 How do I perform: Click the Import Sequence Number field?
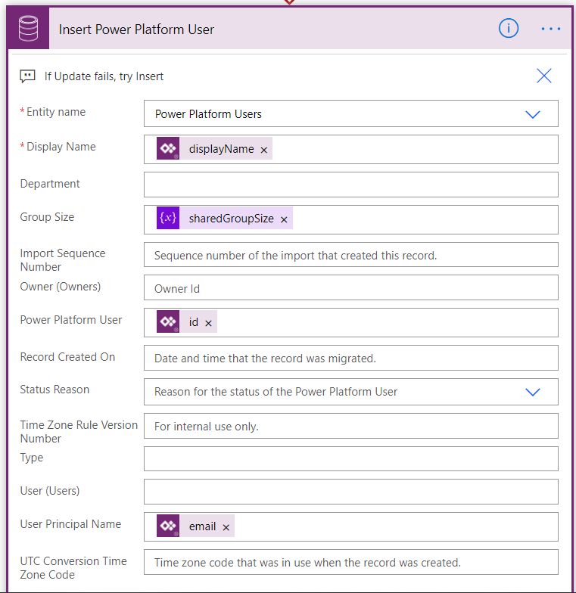[351, 255]
